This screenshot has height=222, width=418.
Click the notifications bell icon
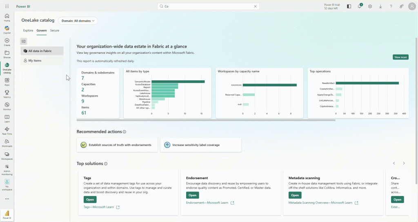(x=360, y=7)
